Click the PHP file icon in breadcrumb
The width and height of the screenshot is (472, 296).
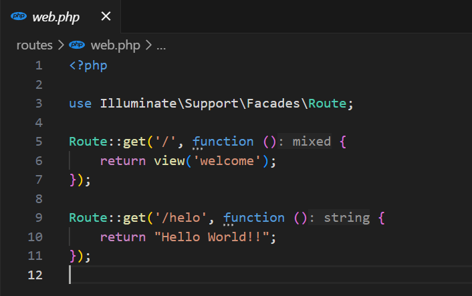tap(78, 45)
